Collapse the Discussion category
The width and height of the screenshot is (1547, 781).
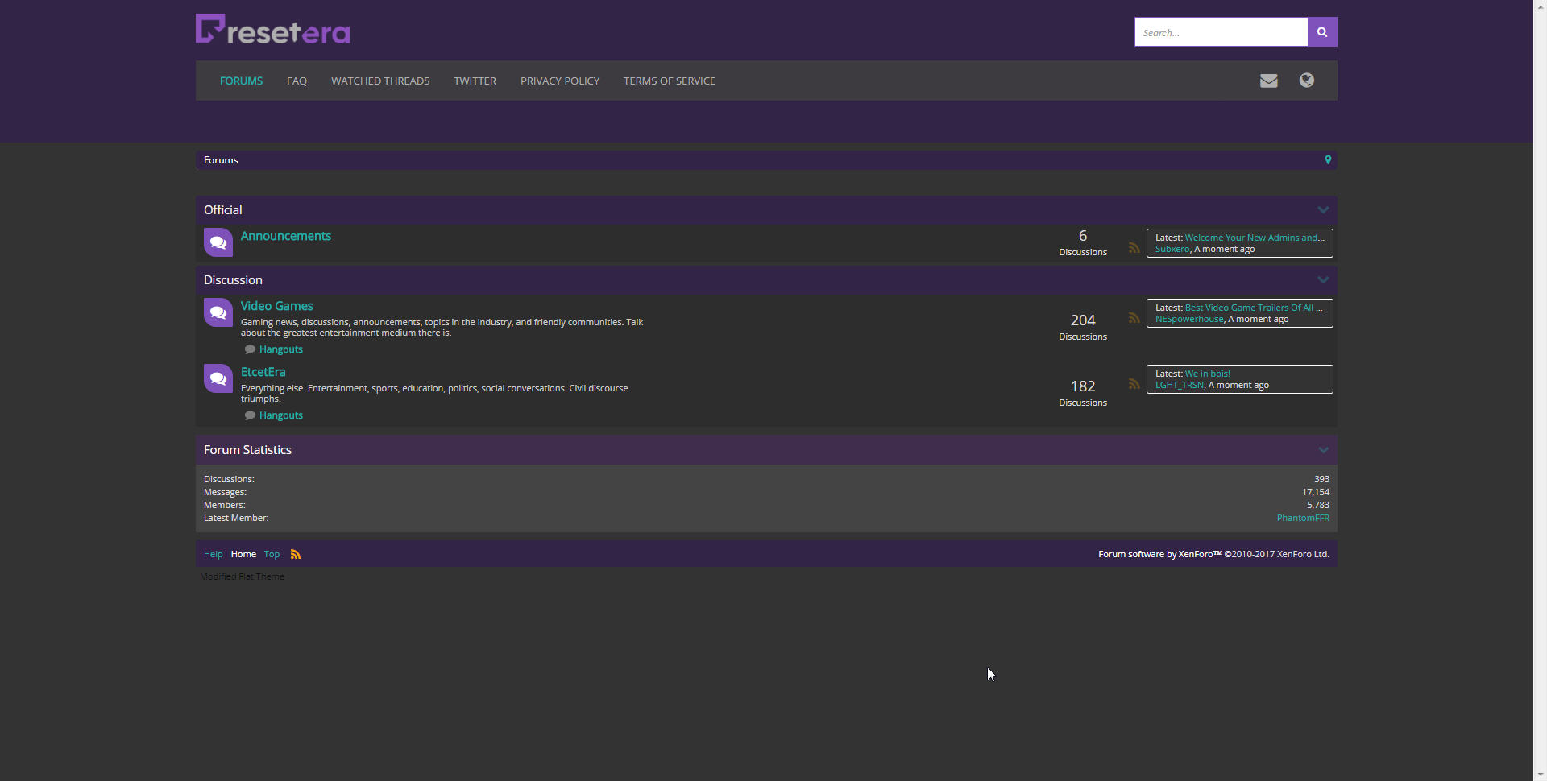coord(1322,279)
